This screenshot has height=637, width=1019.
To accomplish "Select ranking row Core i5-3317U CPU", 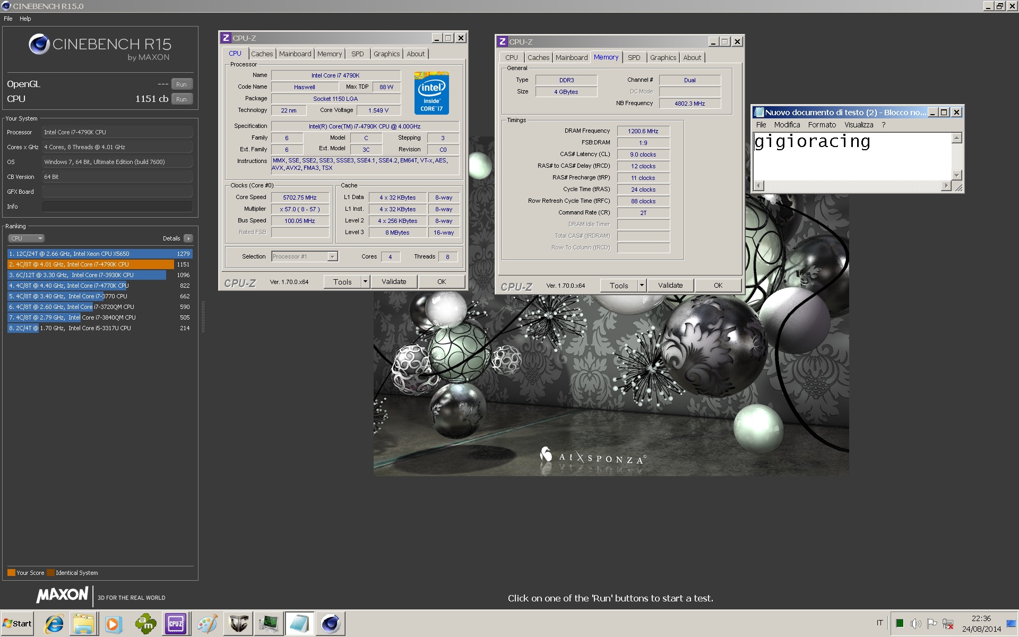I will [100, 328].
